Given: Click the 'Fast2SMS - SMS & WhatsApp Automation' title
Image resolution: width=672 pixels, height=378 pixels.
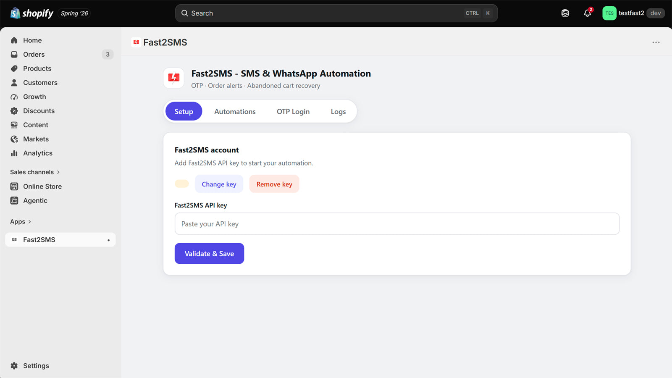Looking at the screenshot, I should (281, 73).
